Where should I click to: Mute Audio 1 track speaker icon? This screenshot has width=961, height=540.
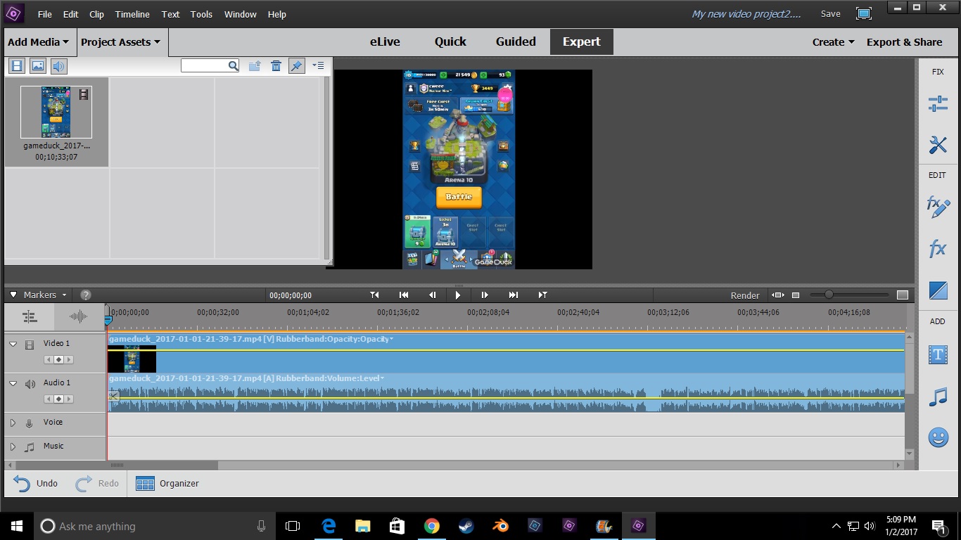click(30, 384)
